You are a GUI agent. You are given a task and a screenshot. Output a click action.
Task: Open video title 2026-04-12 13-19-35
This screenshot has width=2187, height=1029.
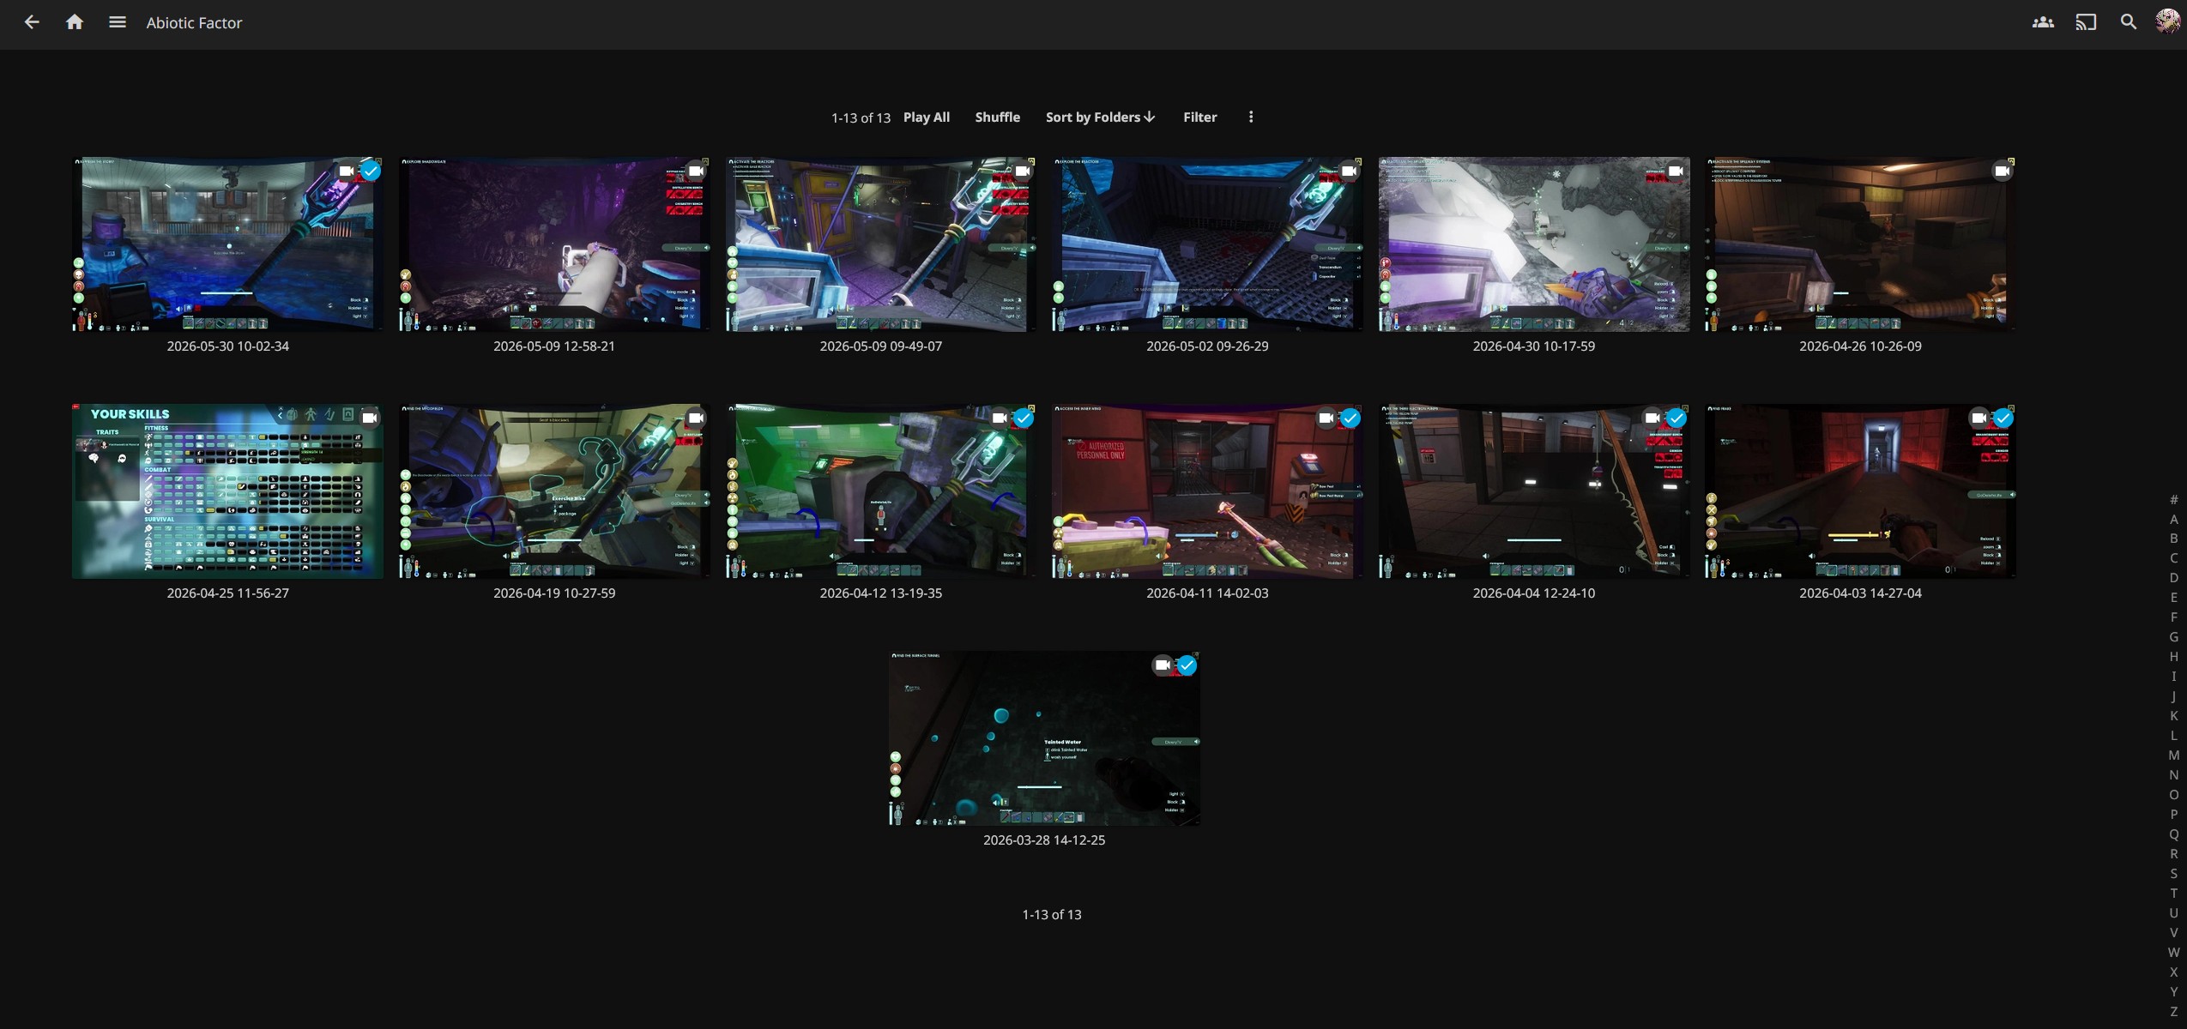pos(880,593)
